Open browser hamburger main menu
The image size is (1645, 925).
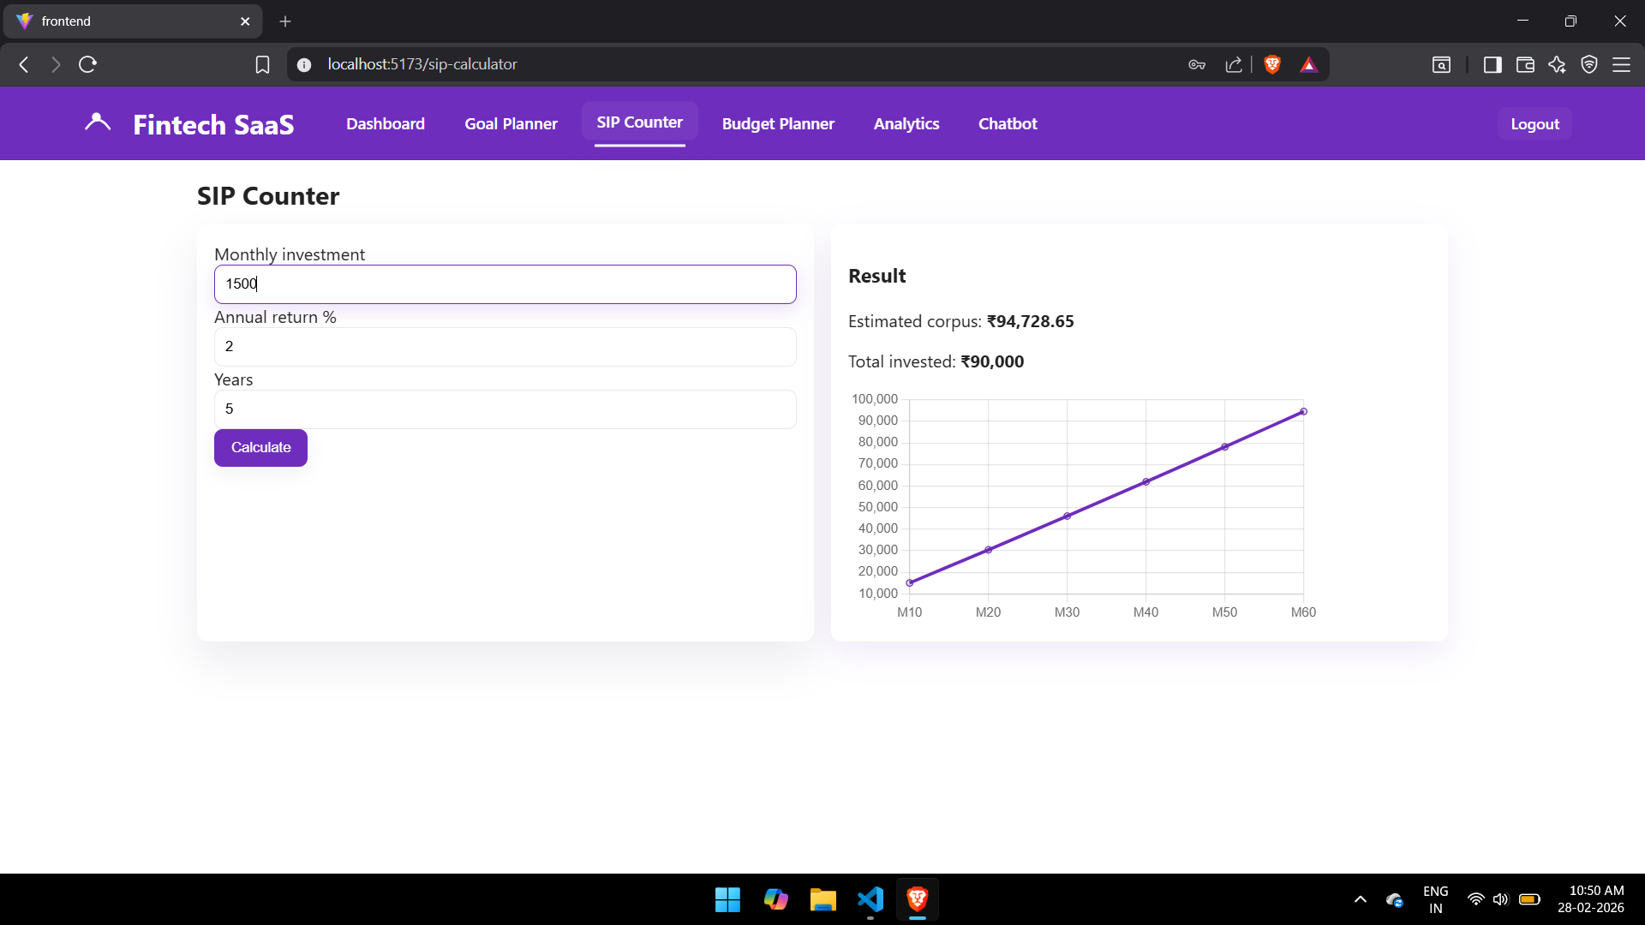pos(1621,64)
